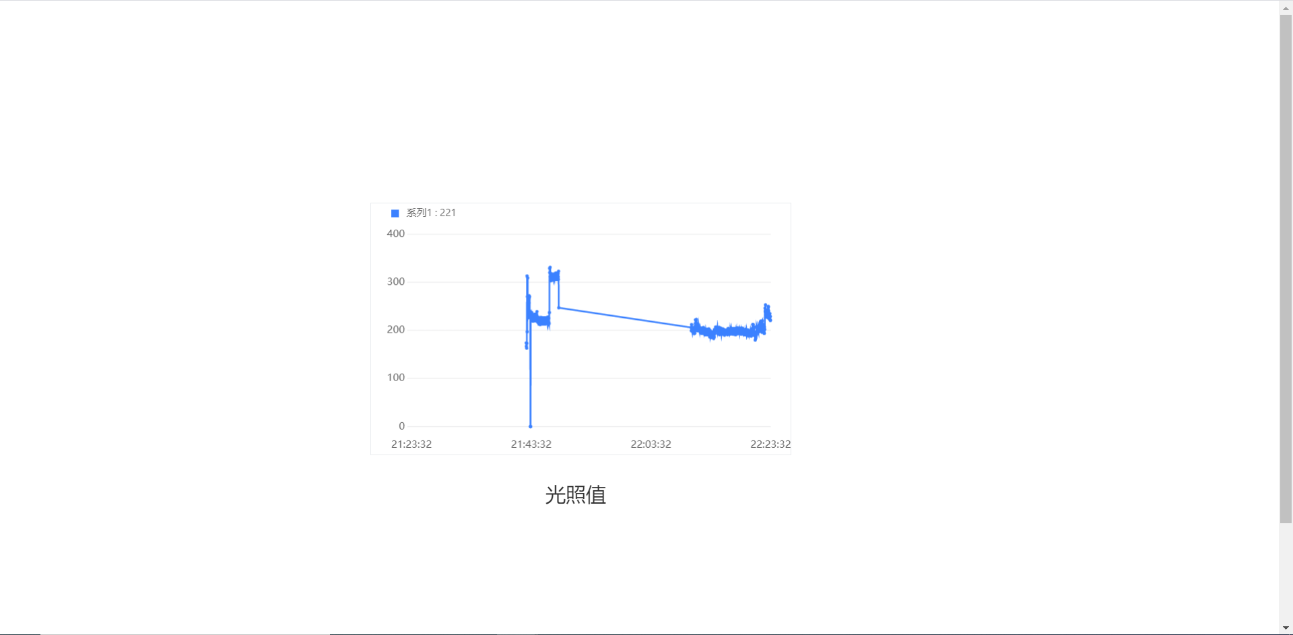Click the vertical scrollbar thumb
This screenshot has width=1293, height=635.
1286,269
